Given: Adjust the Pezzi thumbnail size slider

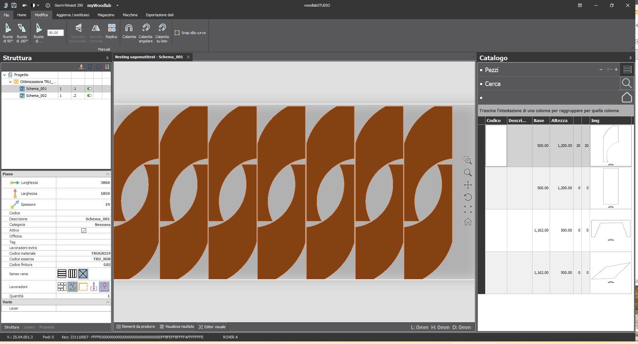Looking at the screenshot, I should (x=609, y=69).
